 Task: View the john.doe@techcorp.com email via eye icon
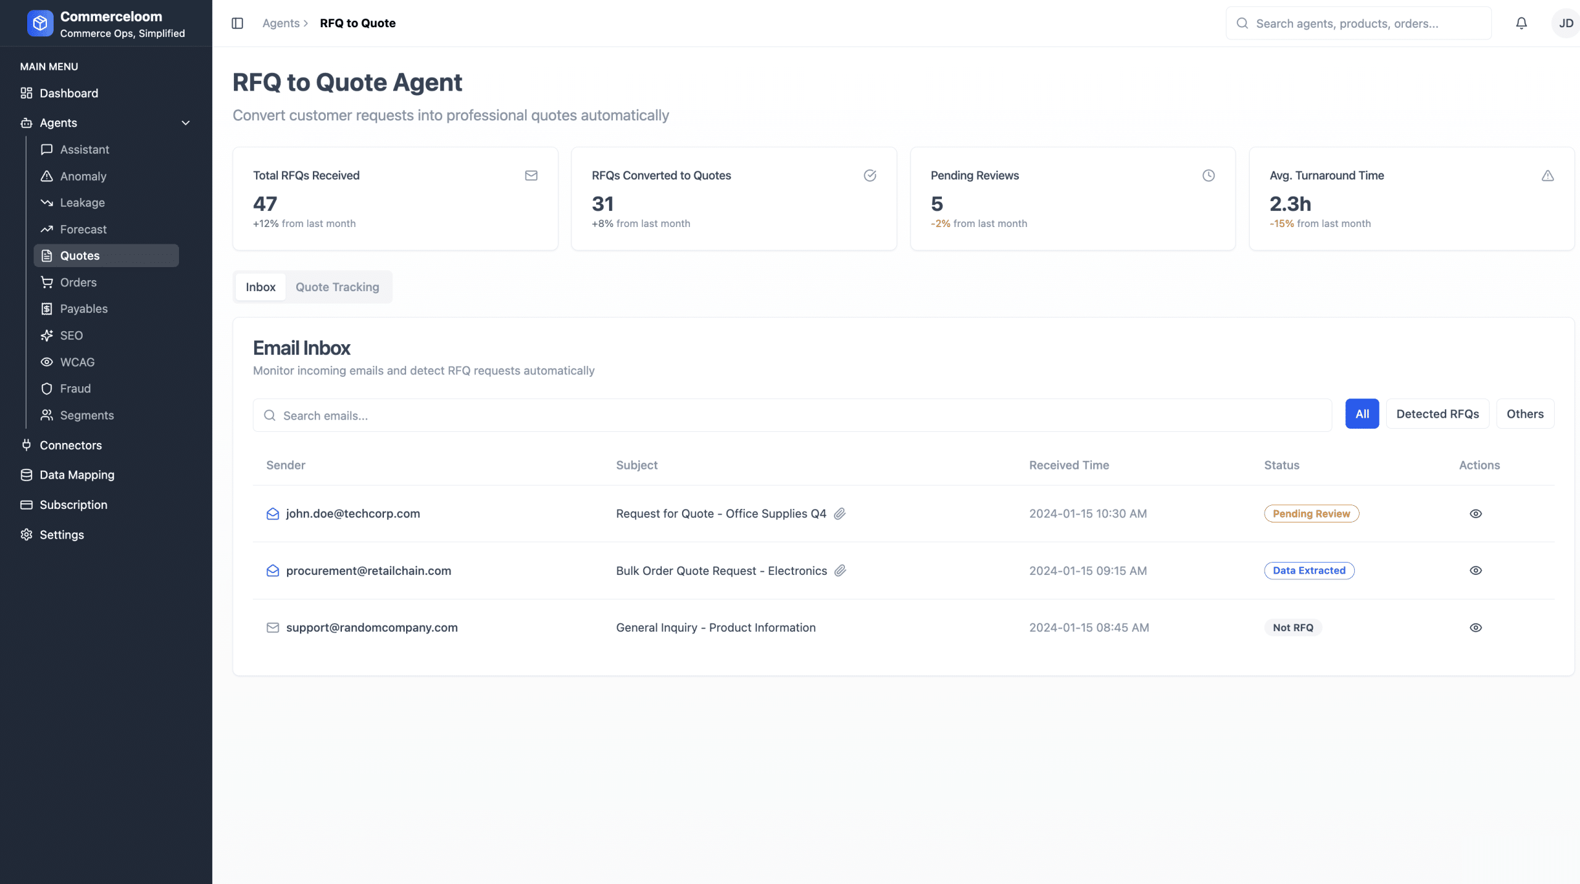tap(1476, 514)
